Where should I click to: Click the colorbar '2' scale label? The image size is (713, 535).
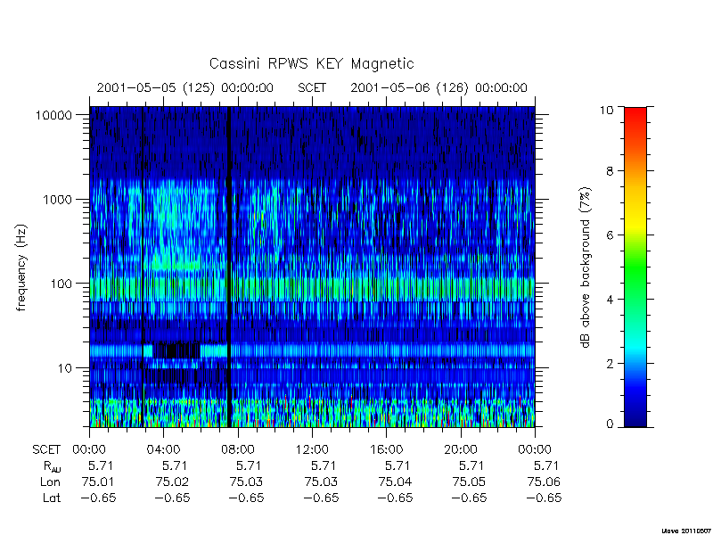tap(610, 364)
